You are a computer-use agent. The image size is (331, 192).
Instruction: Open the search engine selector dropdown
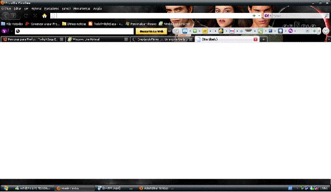tap(267, 16)
